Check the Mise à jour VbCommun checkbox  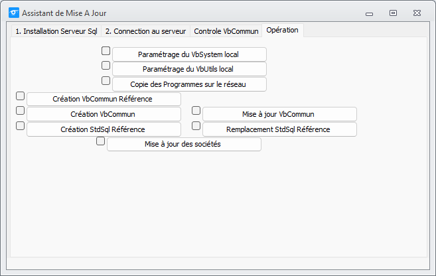point(196,110)
